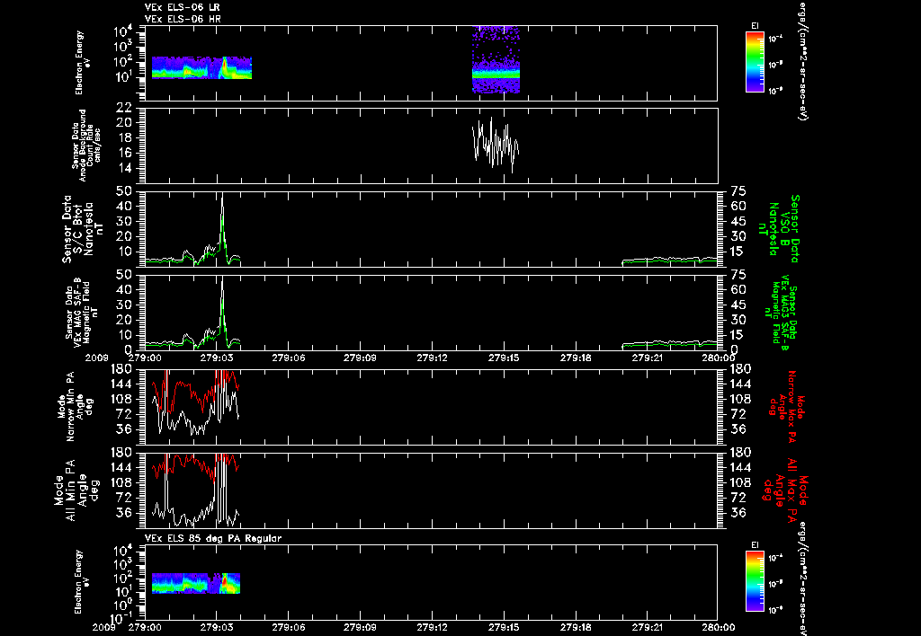Click the white 'VEx MAG SAF-B Magnetic Field' label
Image resolution: width=921 pixels, height=636 pixels.
tap(82, 312)
